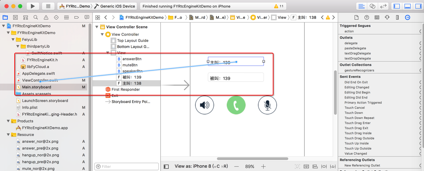The height and width of the screenshot is (171, 424).
Task: Show the Version editor (arrows icon)
Action: pos(383,6)
